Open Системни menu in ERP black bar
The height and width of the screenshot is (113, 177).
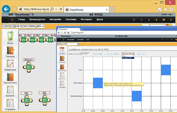[x=71, y=19]
